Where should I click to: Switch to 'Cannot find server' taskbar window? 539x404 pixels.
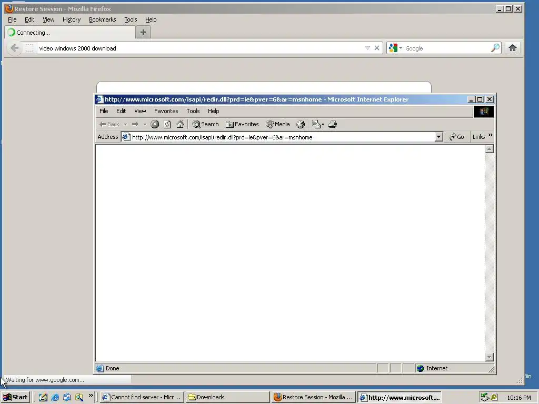[x=142, y=397]
